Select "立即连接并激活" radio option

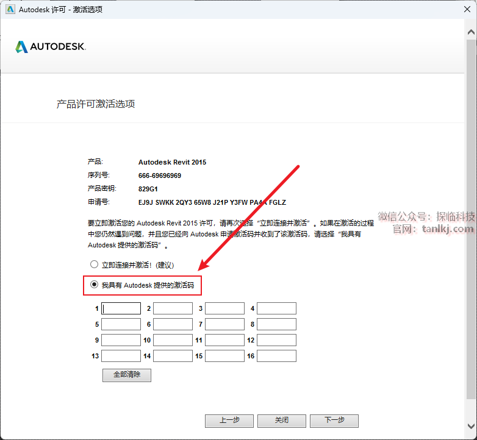pyautogui.click(x=94, y=264)
